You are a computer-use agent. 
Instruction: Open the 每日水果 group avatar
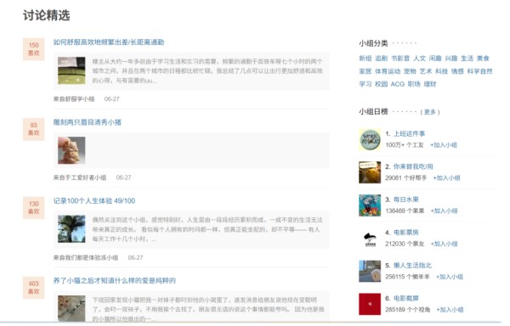[370, 205]
